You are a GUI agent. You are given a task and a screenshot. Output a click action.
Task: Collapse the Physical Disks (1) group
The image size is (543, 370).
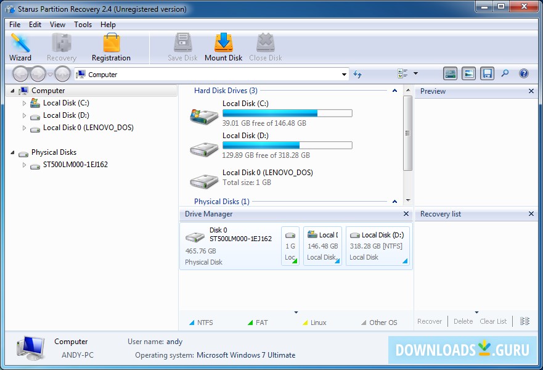coord(394,202)
